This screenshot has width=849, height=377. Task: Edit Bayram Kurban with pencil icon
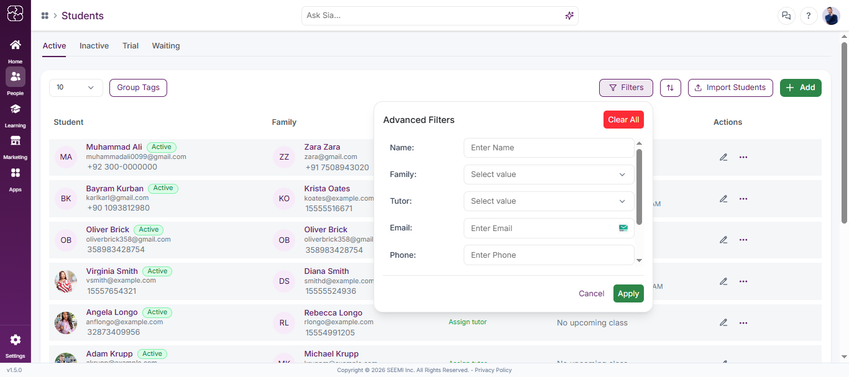(x=723, y=199)
